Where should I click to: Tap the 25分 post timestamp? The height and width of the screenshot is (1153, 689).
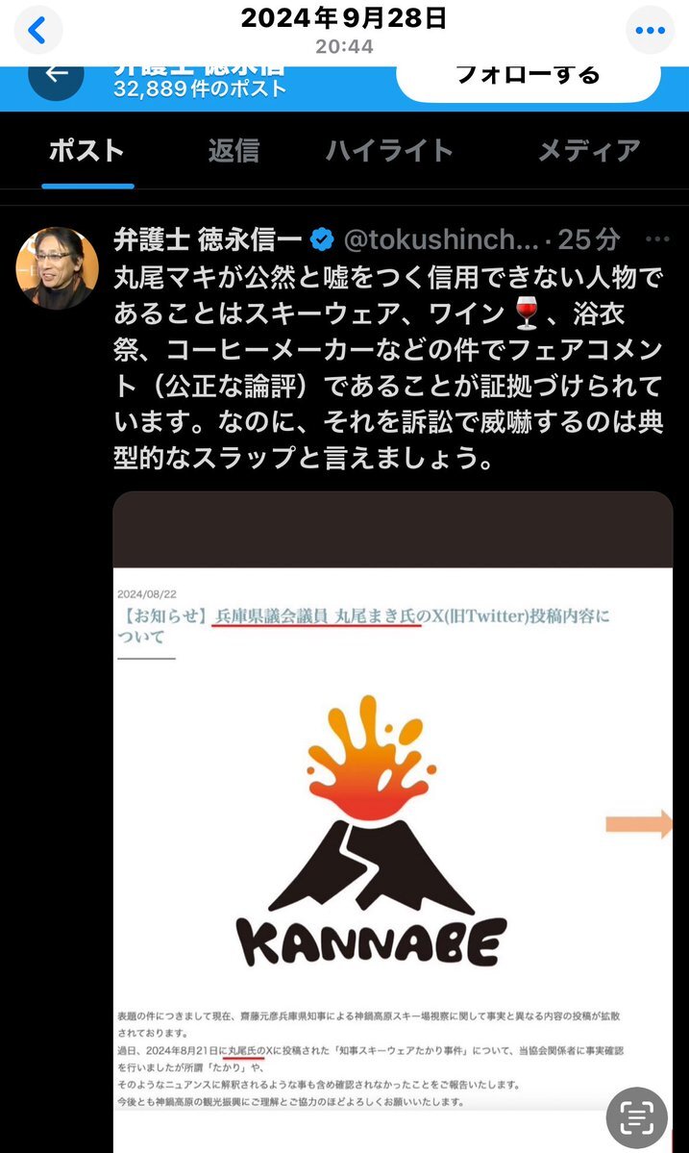click(589, 239)
